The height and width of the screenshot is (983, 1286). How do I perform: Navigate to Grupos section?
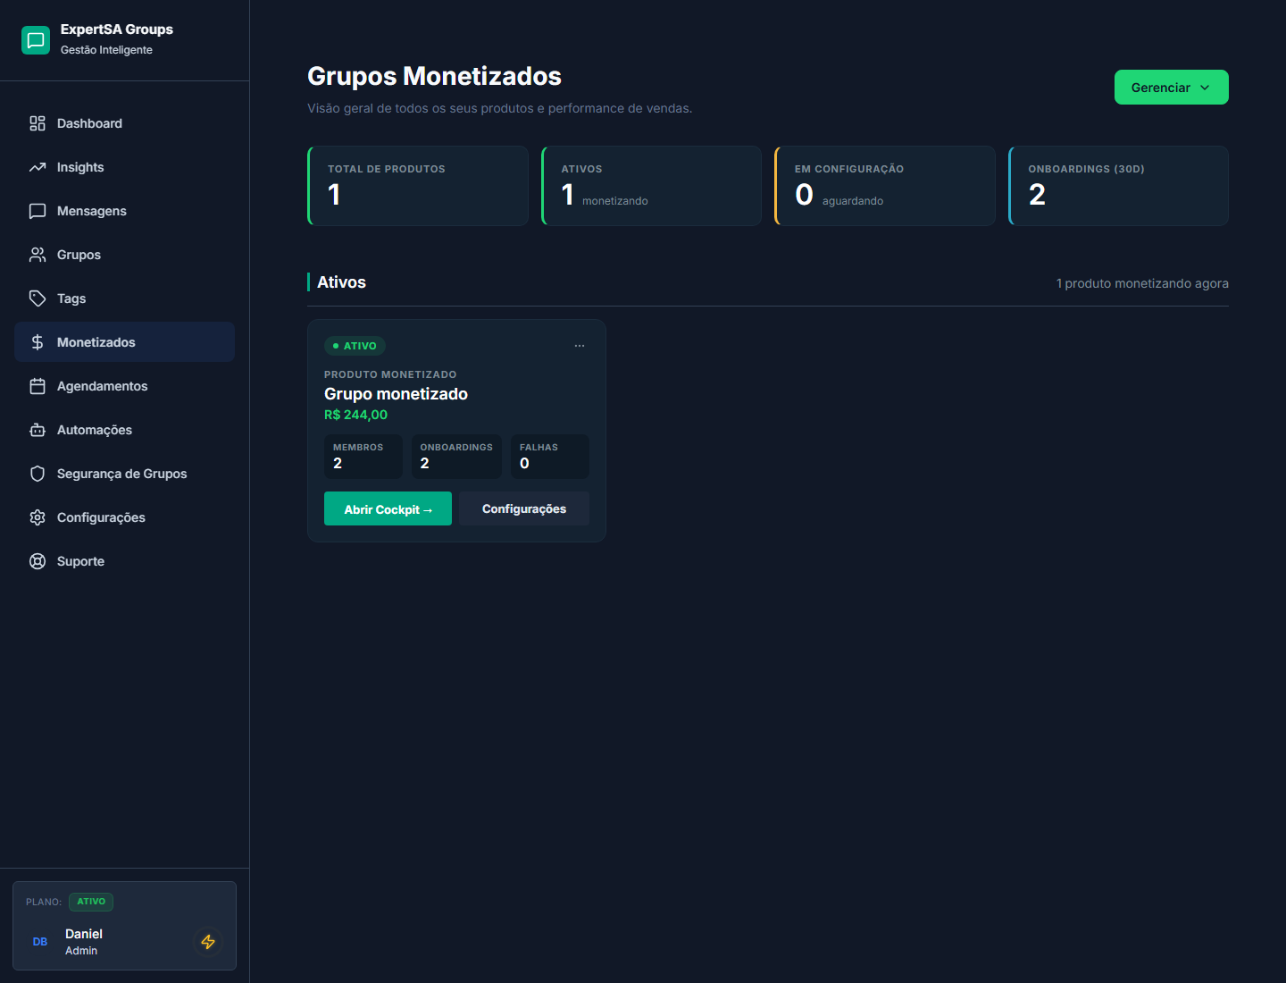pos(124,255)
